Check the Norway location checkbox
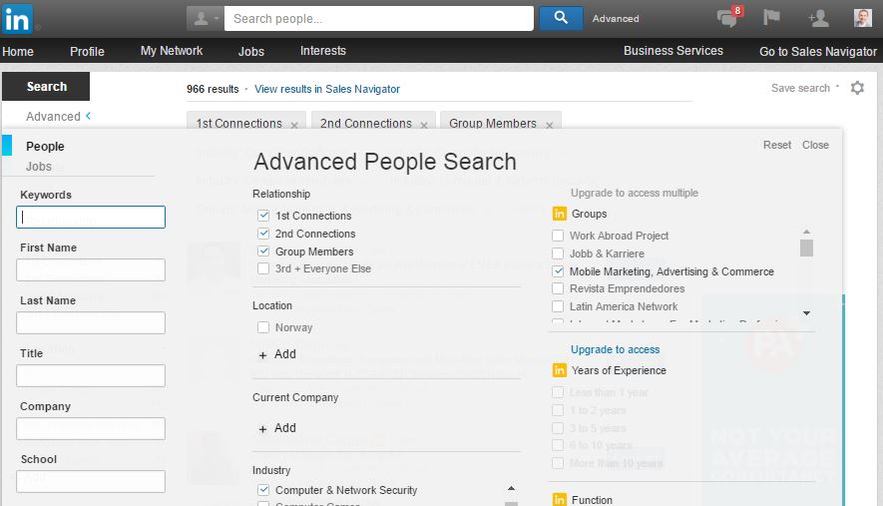The height and width of the screenshot is (506, 883). pos(263,327)
